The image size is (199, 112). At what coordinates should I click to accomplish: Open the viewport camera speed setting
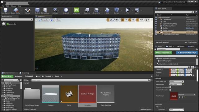pos(147,20)
